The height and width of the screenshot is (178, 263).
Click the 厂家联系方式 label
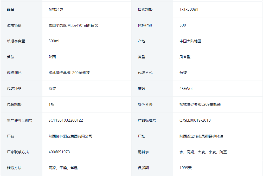coord(18,152)
